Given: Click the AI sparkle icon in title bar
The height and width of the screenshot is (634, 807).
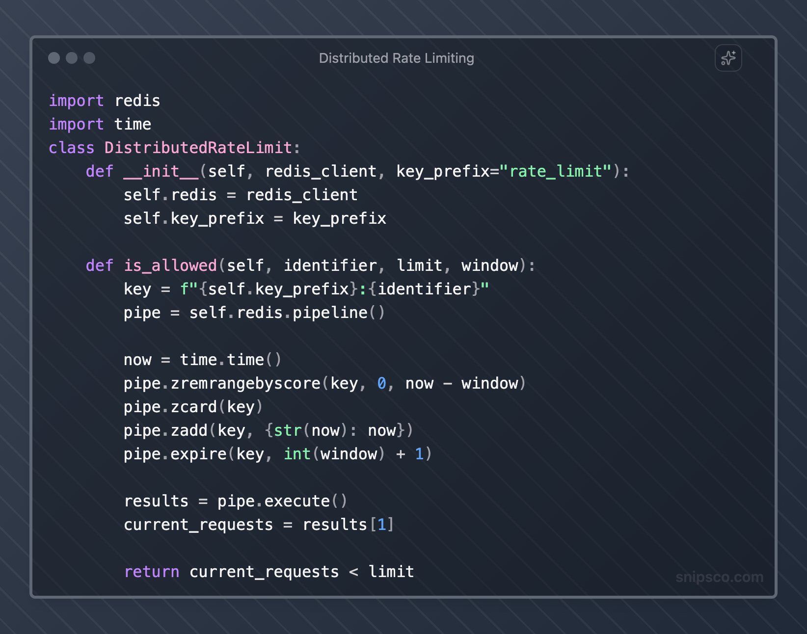Looking at the screenshot, I should point(728,58).
